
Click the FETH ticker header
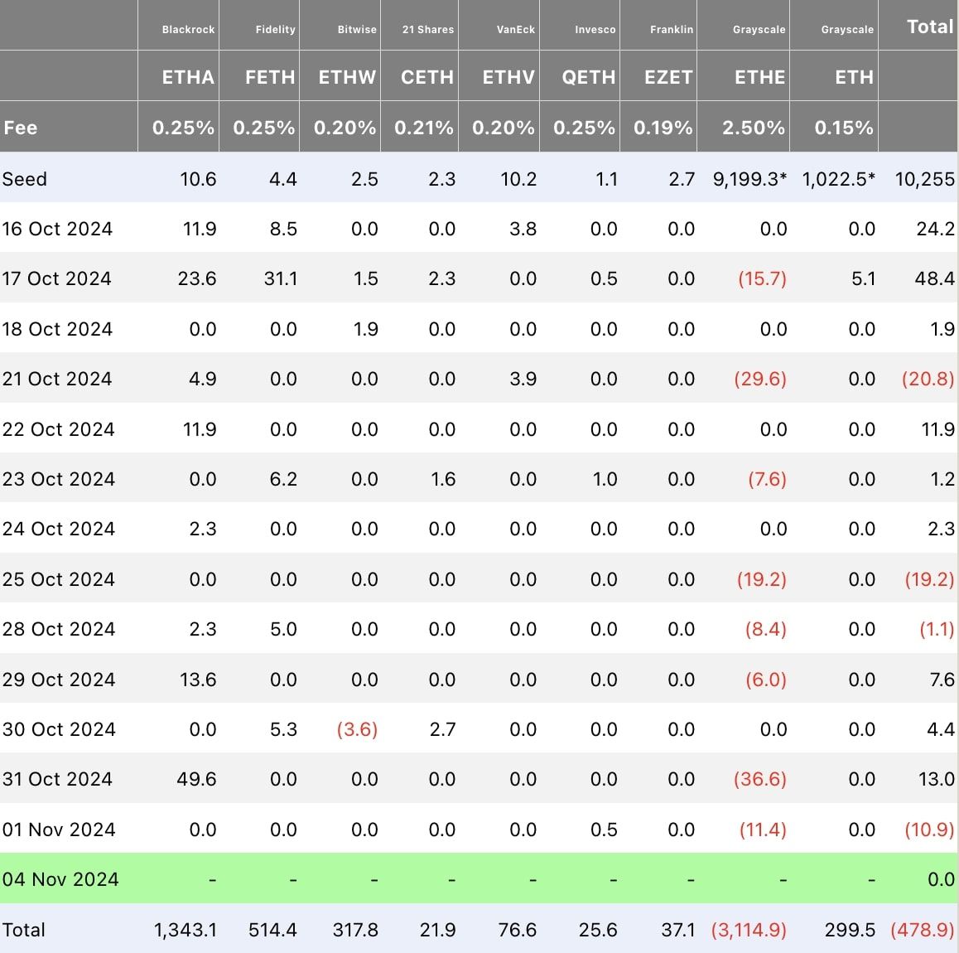click(270, 77)
